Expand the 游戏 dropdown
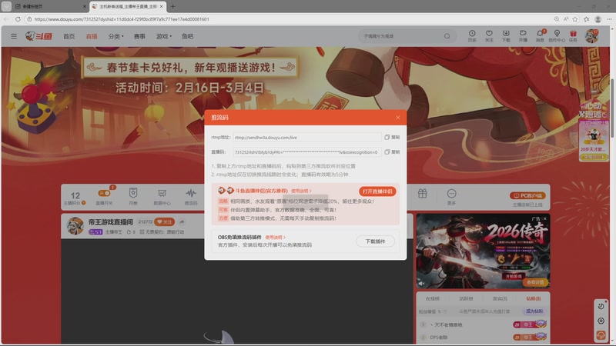616x346 pixels. (x=164, y=36)
